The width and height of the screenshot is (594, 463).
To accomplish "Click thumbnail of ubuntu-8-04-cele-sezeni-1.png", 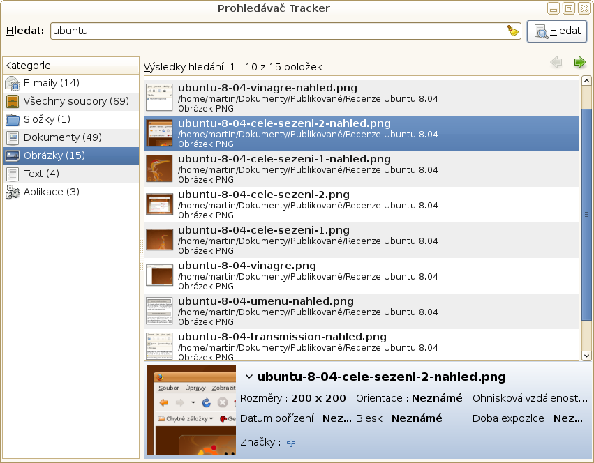I will 159,240.
